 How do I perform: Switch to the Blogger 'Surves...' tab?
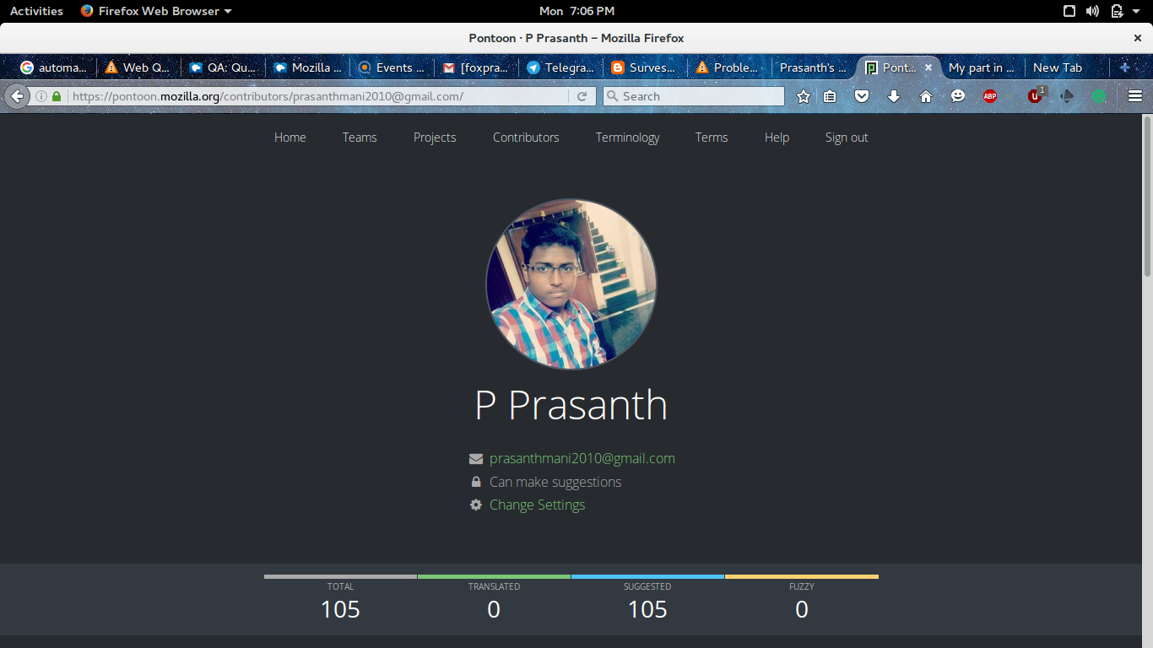point(643,67)
